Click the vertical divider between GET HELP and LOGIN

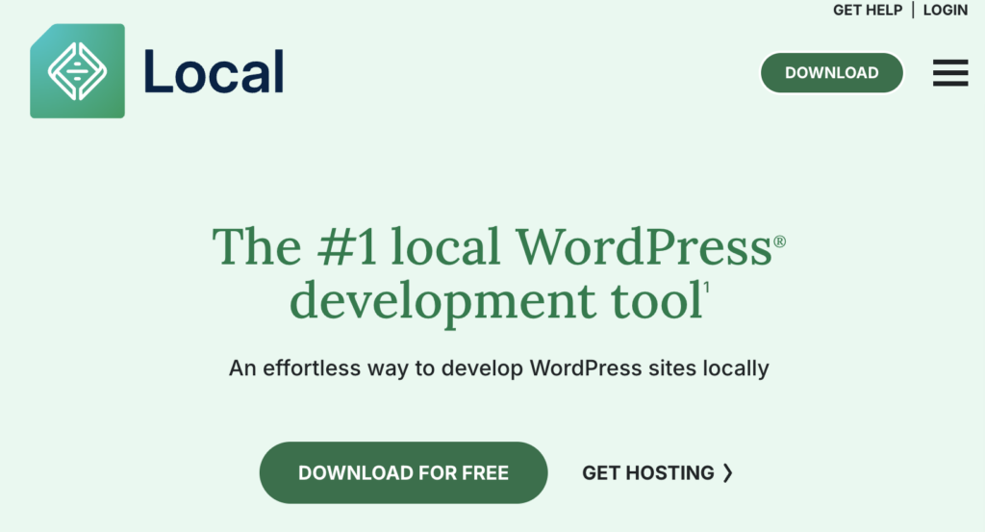click(x=913, y=10)
